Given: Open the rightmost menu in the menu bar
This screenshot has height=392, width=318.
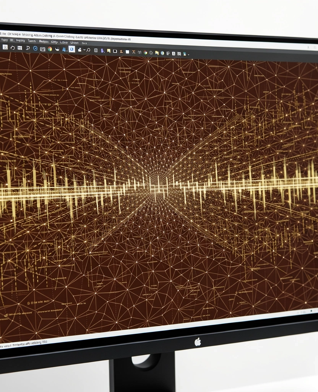Looking at the screenshot, I should coord(84,42).
